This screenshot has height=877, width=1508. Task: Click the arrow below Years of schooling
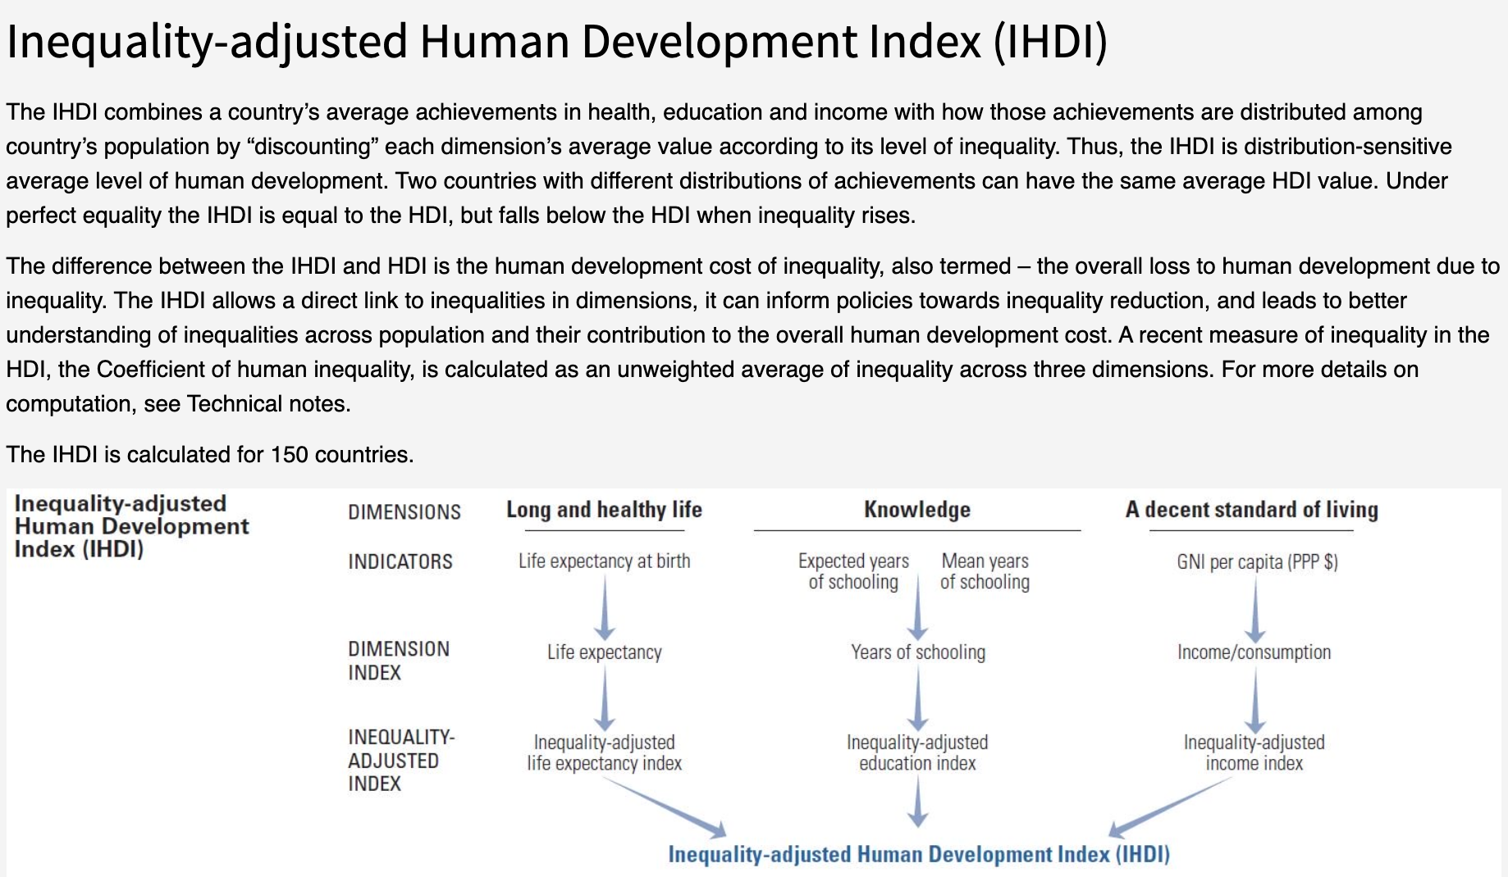click(918, 698)
